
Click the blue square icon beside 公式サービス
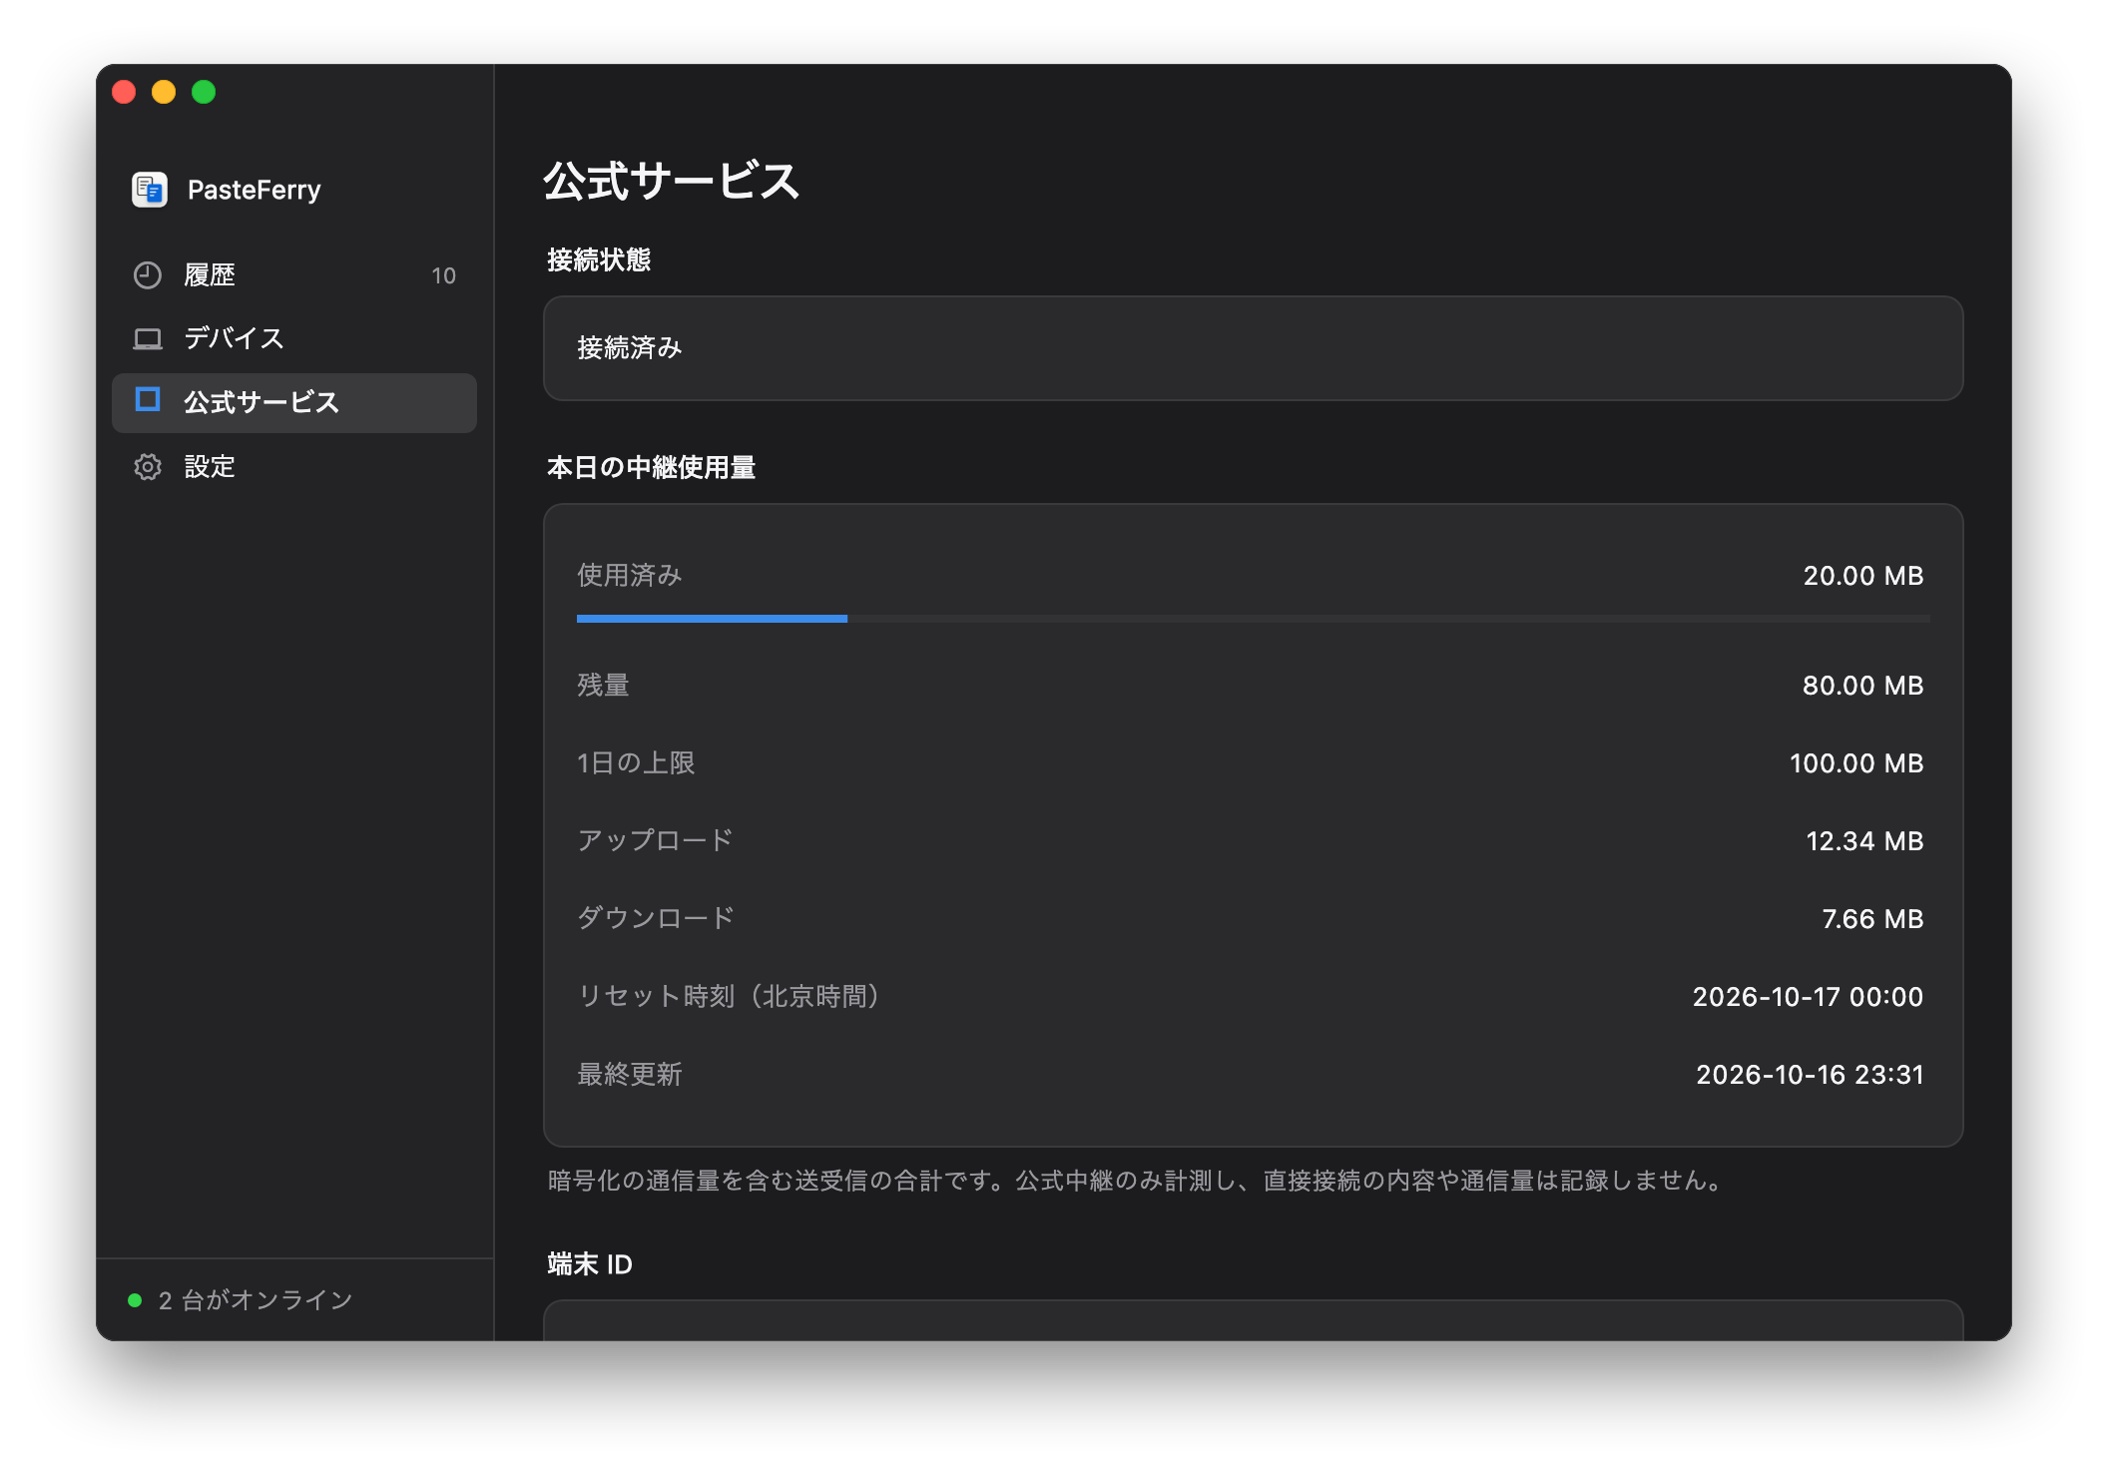point(148,400)
